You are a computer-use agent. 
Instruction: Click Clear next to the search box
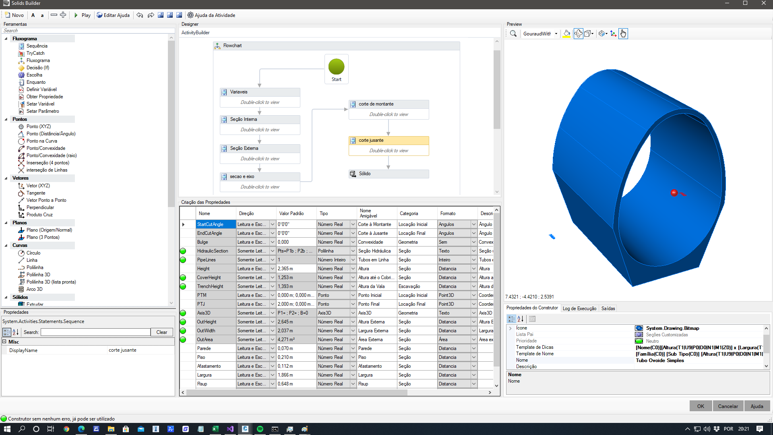[x=162, y=332]
